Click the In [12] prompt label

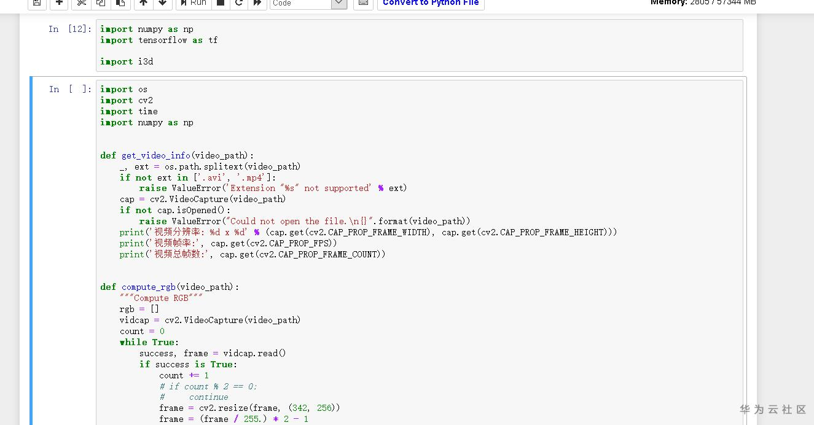[70, 29]
